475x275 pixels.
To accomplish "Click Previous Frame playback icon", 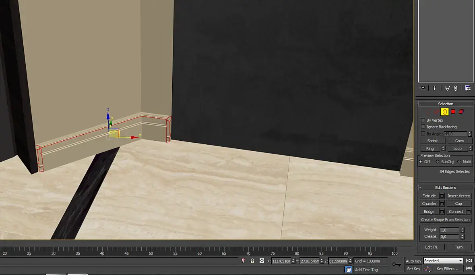I will tap(469, 269).
